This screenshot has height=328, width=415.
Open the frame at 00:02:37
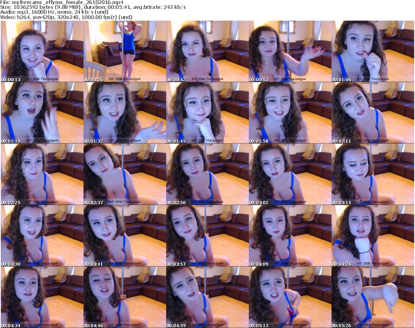pos(125,174)
